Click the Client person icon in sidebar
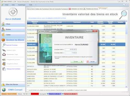Image resolution: width=130 pixels, height=96 pixels. point(3,24)
